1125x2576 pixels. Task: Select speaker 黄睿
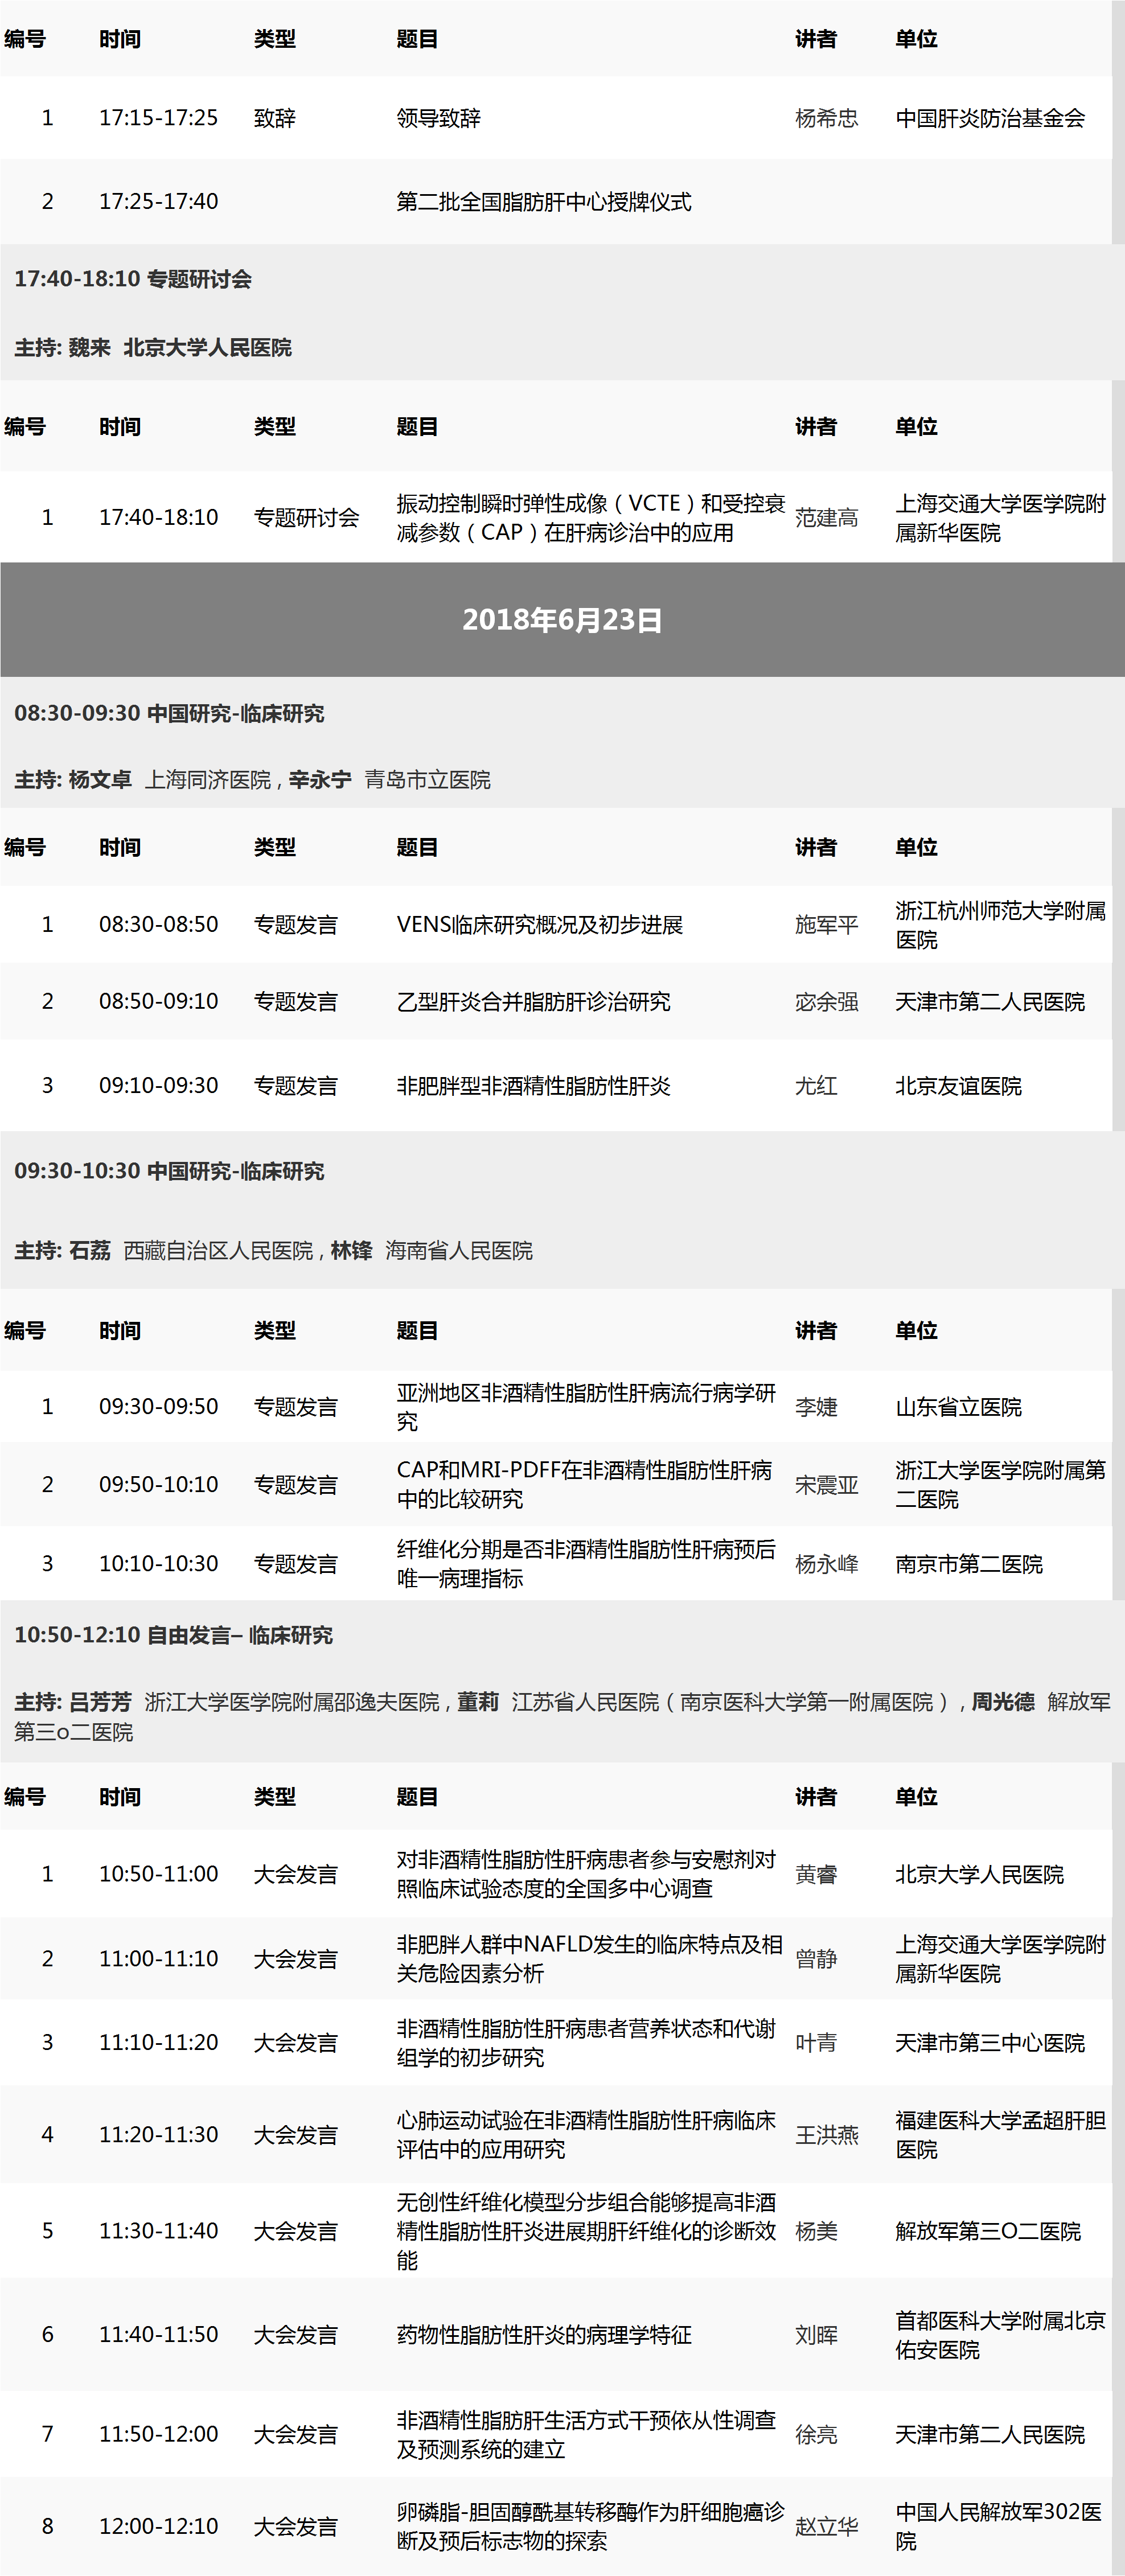(816, 1874)
